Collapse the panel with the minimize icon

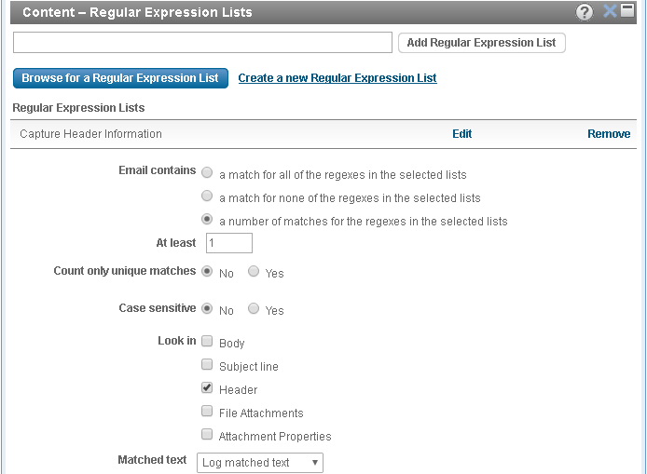628,10
